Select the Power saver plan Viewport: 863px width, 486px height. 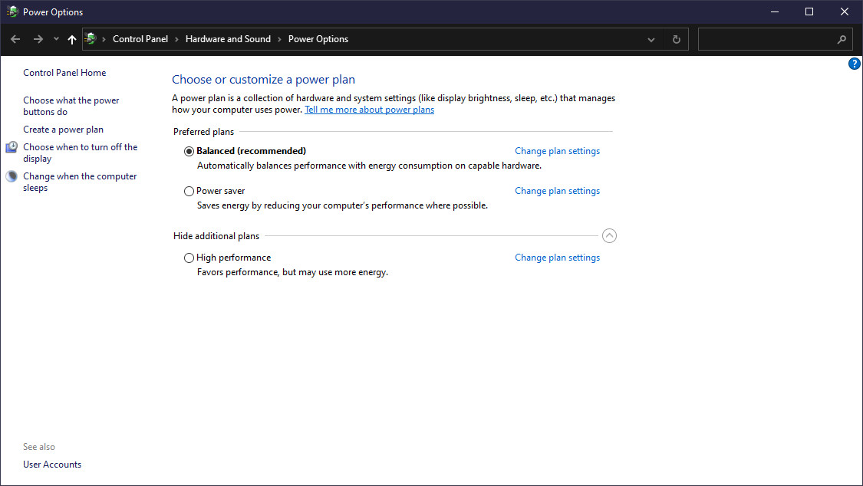click(x=189, y=191)
